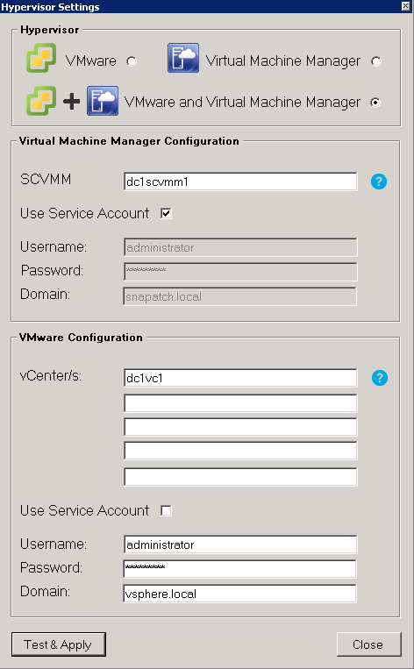414x669 pixels.
Task: Click the disabled SCVMM Password field
Action: (240, 272)
